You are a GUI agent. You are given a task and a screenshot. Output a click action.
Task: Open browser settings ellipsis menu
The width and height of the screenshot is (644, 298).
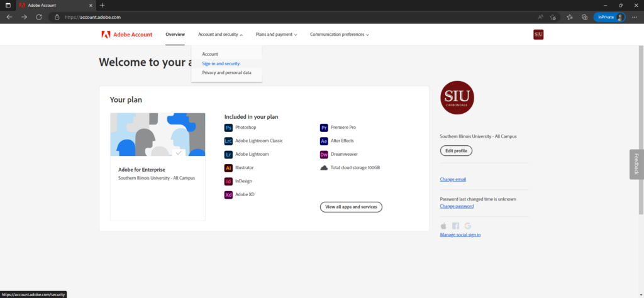click(x=635, y=17)
